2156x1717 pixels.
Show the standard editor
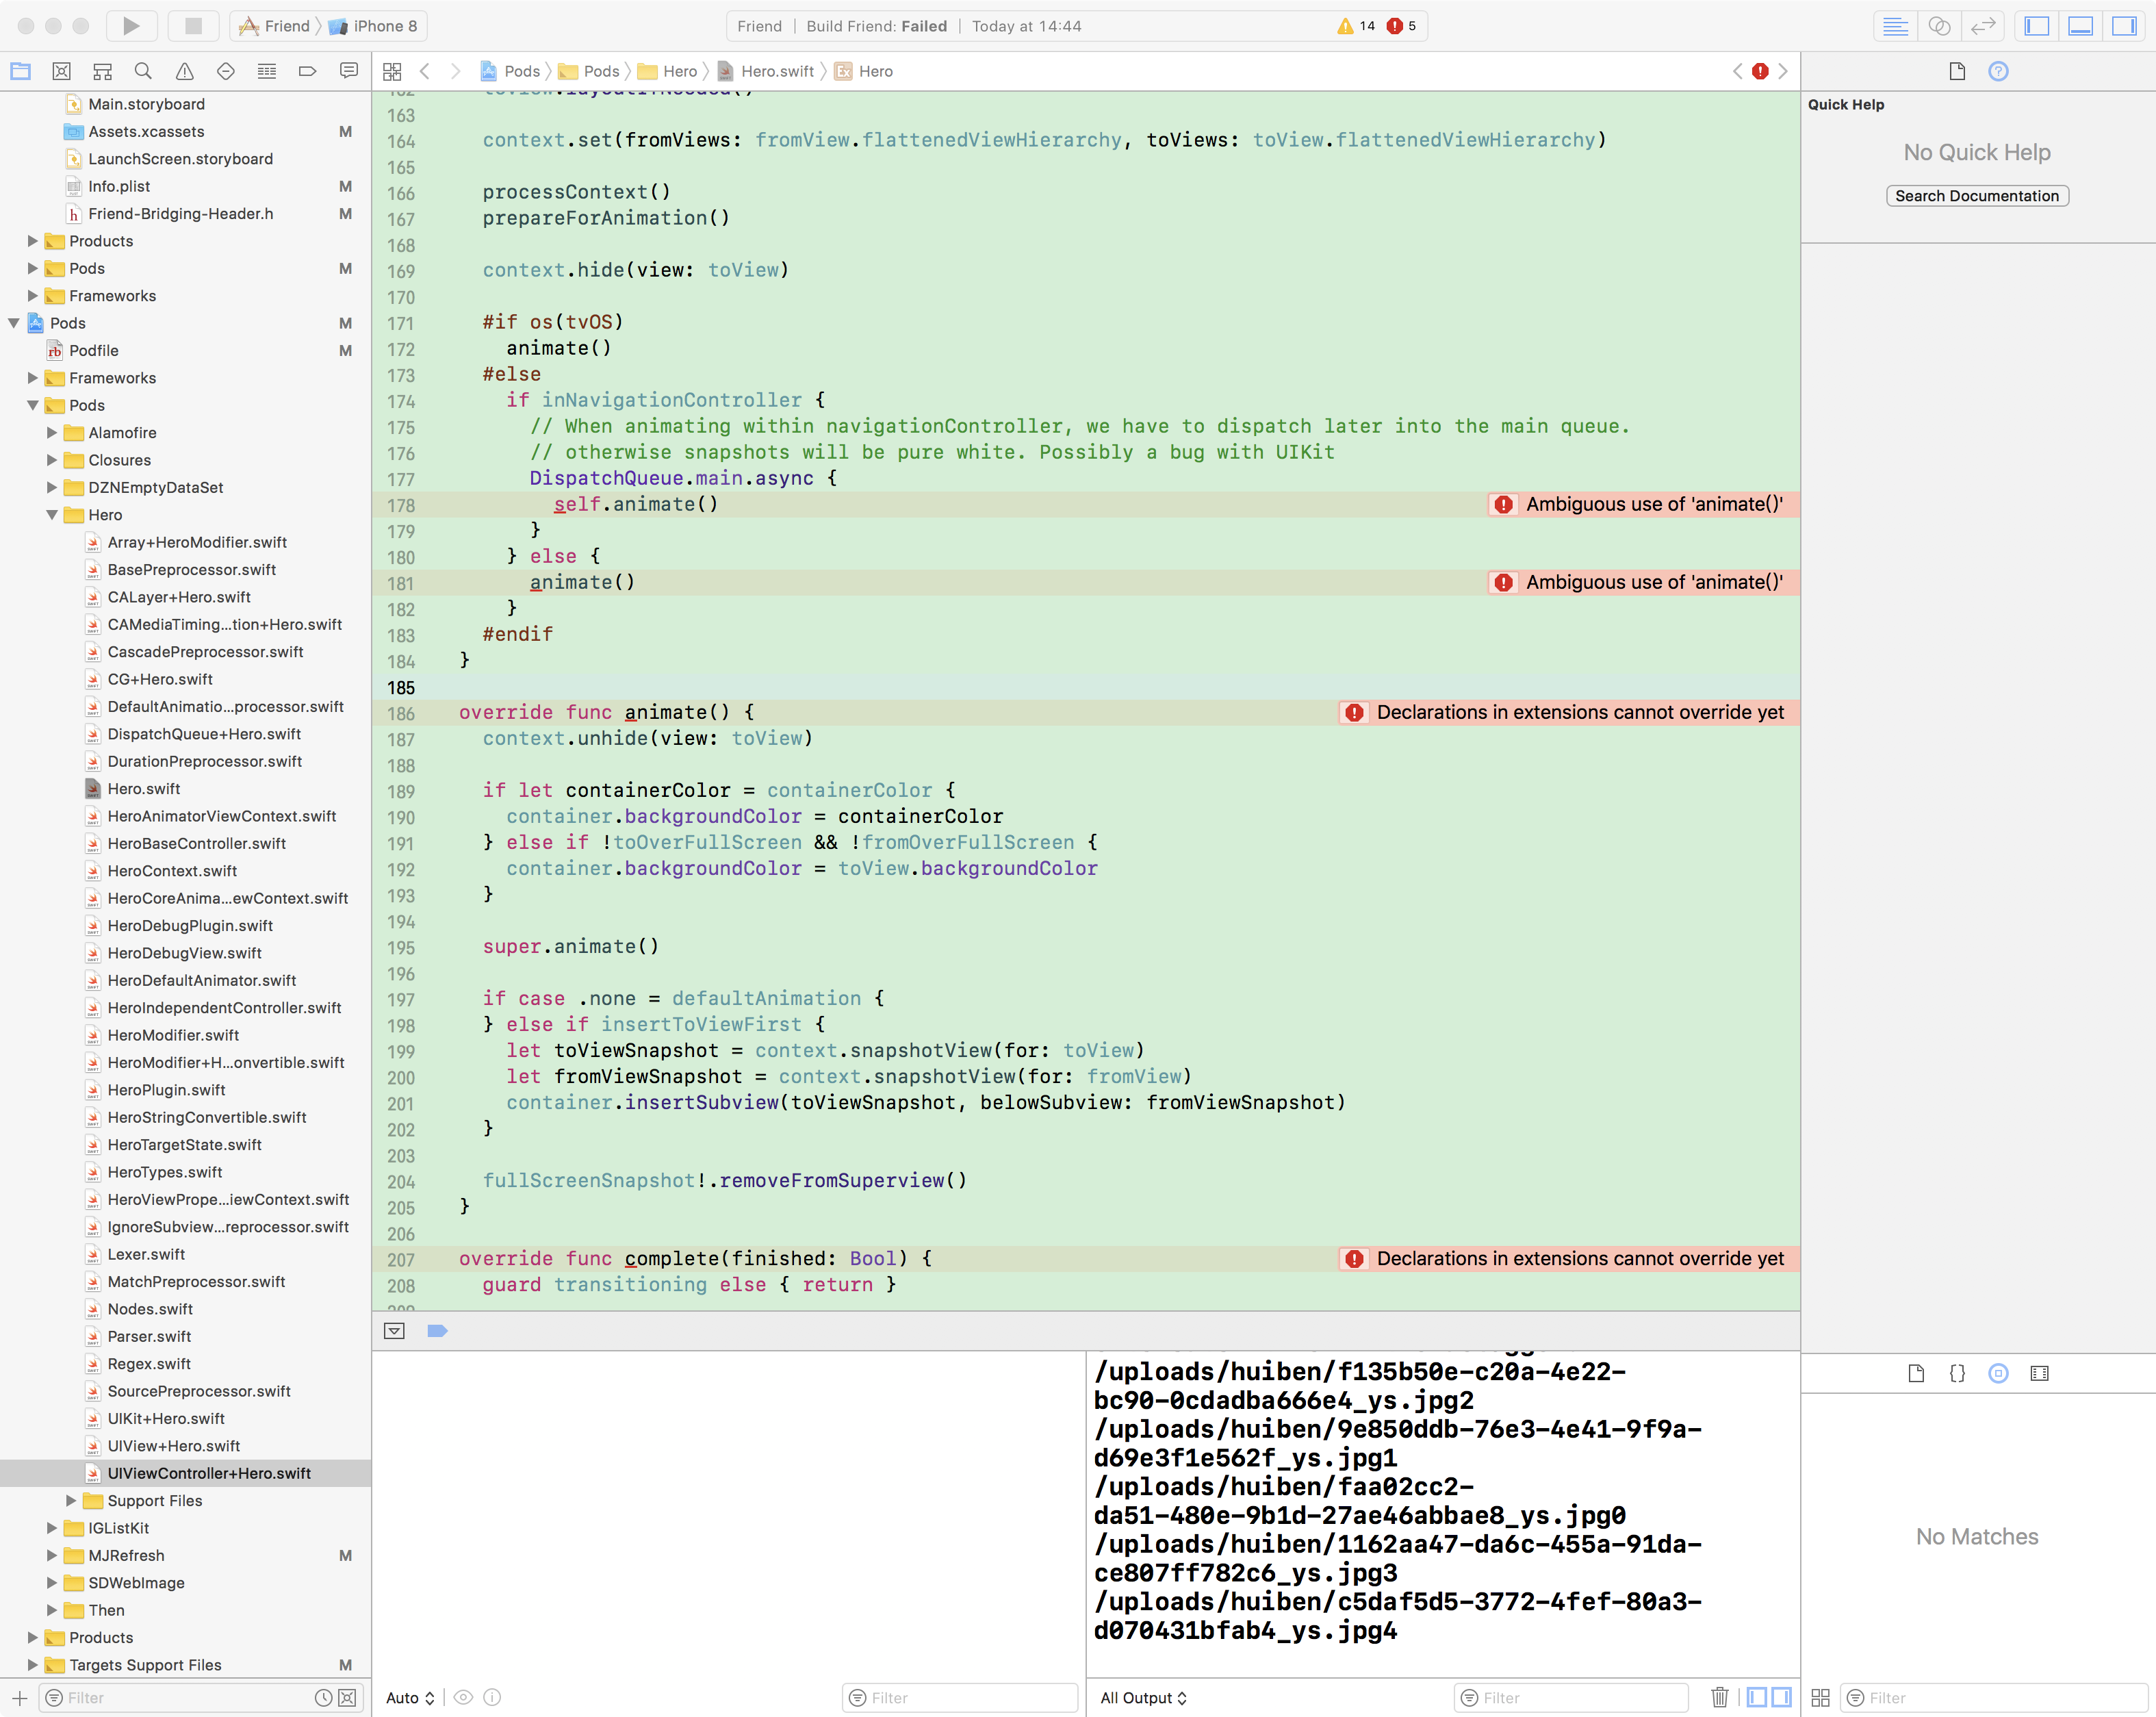(1895, 26)
